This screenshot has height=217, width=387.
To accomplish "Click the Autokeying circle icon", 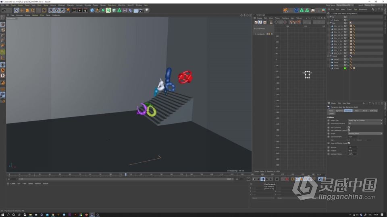I will [x=293, y=179].
